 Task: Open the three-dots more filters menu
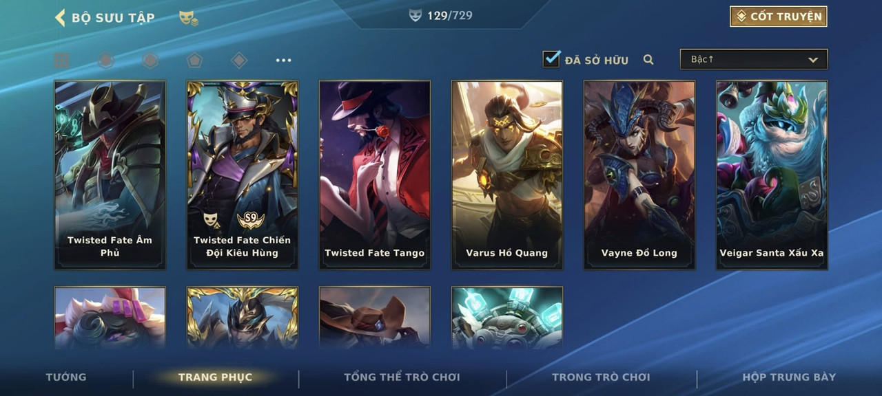pyautogui.click(x=283, y=60)
